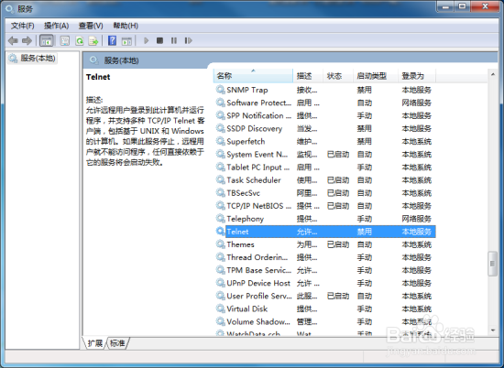Switch to the 扩展 tab
The width and height of the screenshot is (504, 368).
94,343
